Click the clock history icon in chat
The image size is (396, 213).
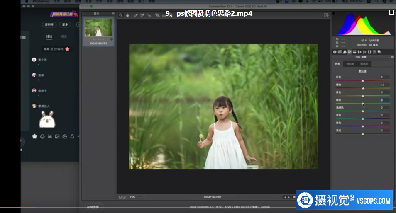pos(65,136)
